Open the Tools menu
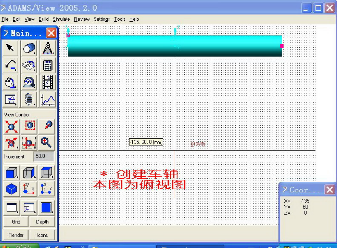The width and height of the screenshot is (337, 248). click(120, 19)
